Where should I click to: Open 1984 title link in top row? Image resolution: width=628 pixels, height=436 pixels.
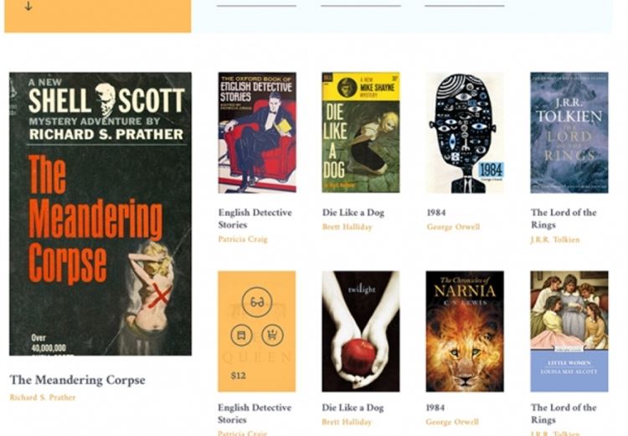click(x=436, y=213)
